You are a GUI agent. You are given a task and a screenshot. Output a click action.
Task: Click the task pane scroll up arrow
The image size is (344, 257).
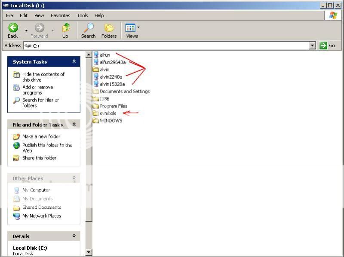pos(89,55)
